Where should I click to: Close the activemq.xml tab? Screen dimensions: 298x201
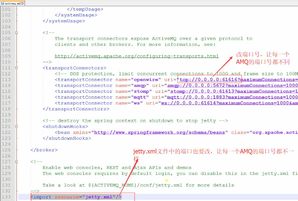pos(22,3)
